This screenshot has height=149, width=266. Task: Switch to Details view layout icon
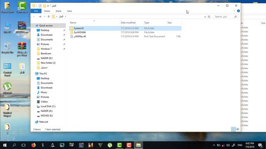click(x=233, y=129)
